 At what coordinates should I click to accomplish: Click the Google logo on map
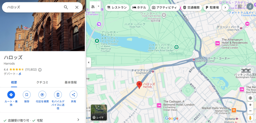[171, 118]
